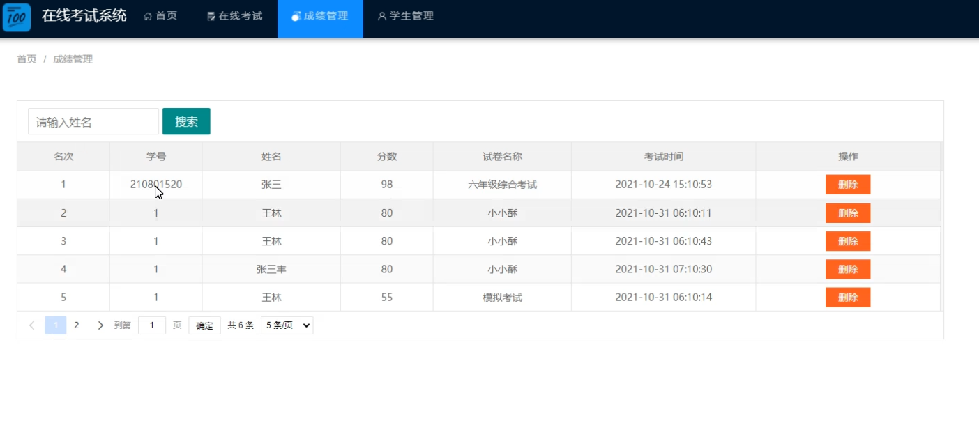Delete the 张三 score record
The image size is (979, 446).
click(x=848, y=185)
